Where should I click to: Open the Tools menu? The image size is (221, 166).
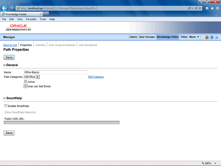43,19
